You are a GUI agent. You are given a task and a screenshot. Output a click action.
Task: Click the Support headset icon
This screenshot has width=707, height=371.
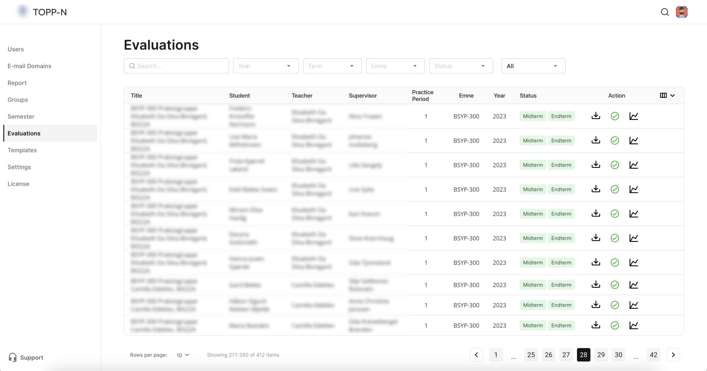(12, 357)
